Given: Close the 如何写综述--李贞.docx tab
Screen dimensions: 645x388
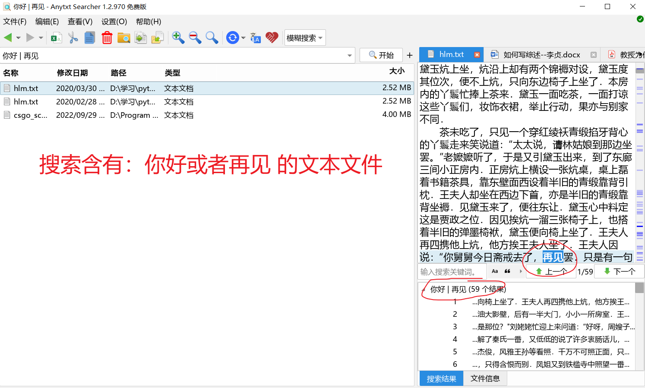Looking at the screenshot, I should coord(594,55).
